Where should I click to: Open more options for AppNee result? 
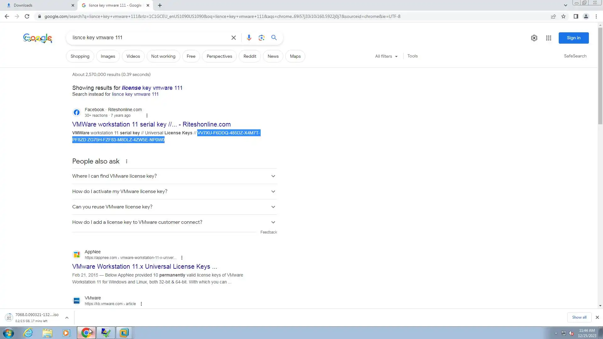click(x=182, y=258)
